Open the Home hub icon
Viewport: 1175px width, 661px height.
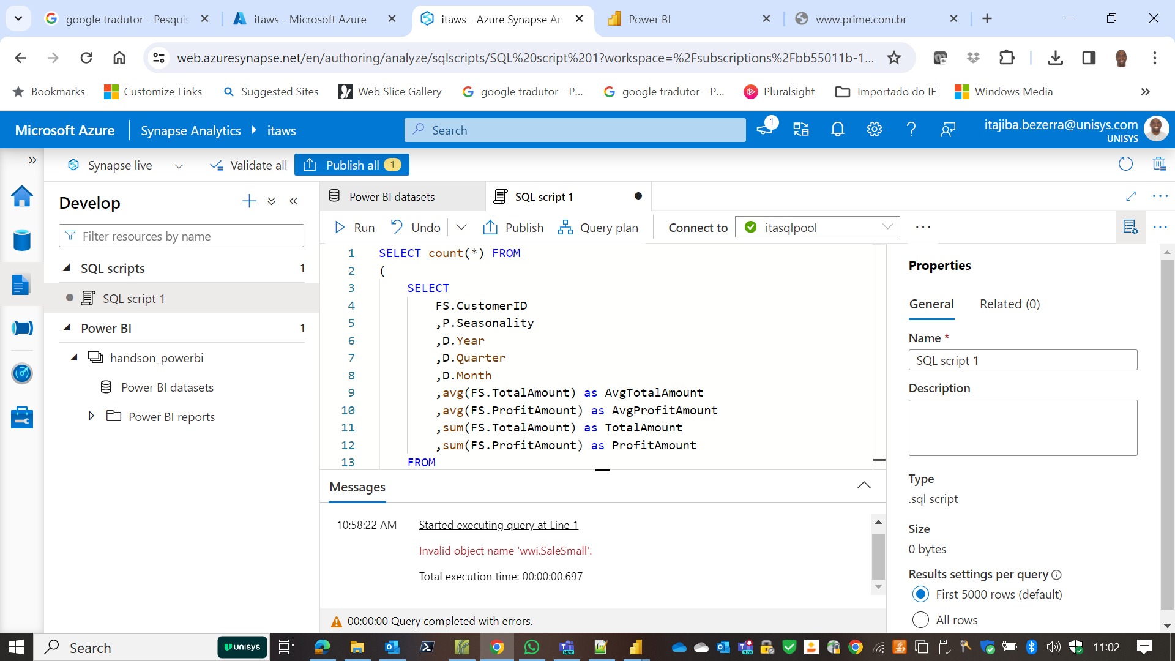(22, 196)
